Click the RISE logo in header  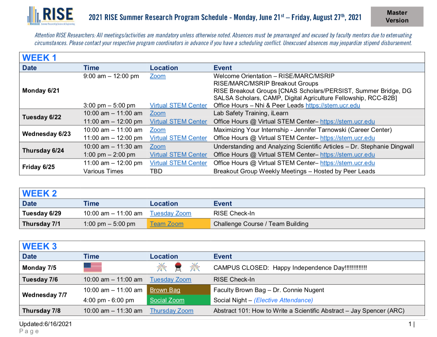tap(51, 16)
